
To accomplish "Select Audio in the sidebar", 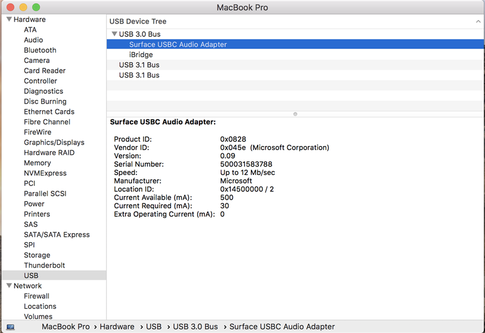I will (33, 40).
